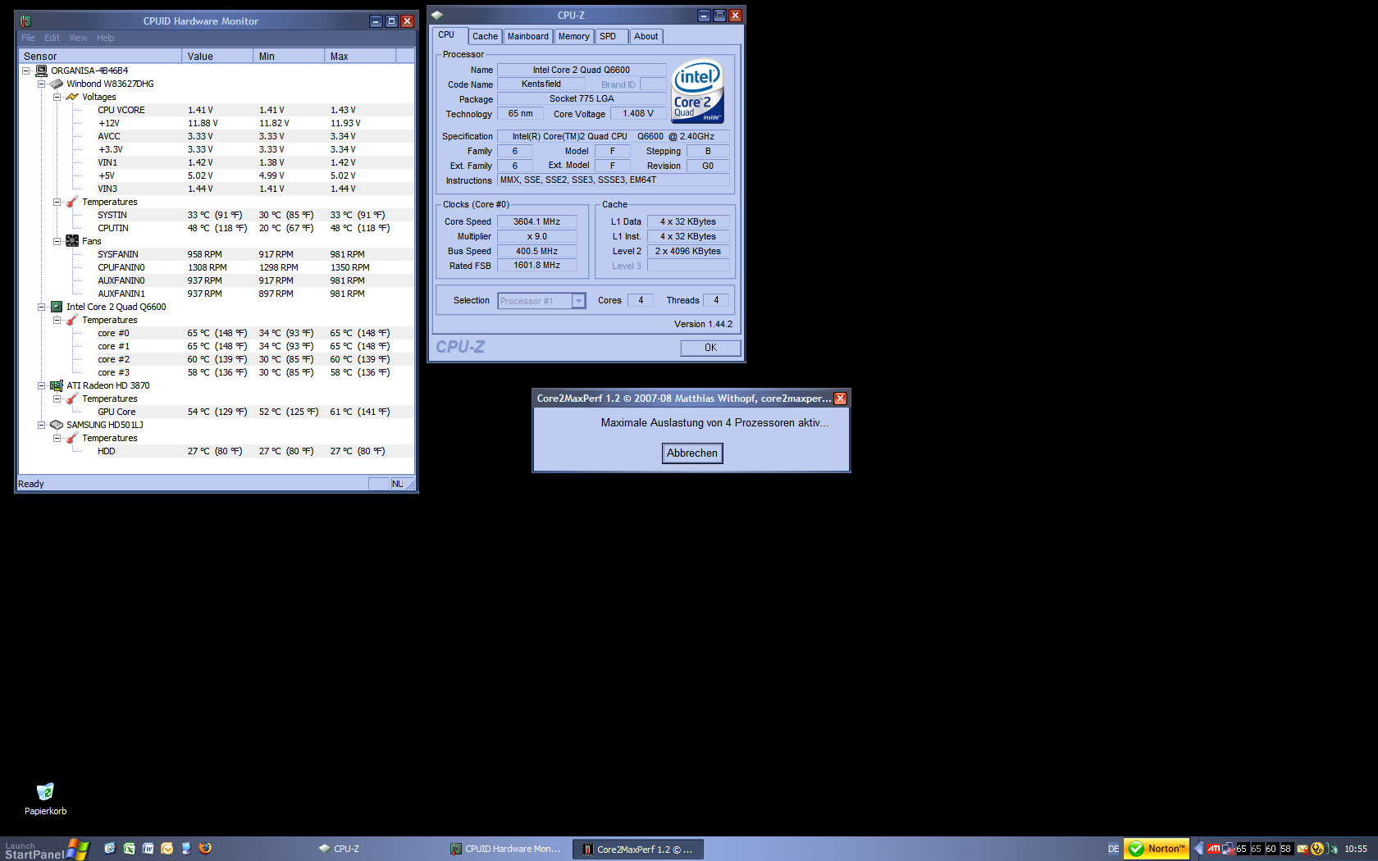Open the Help menu in Hardware Monitor

(105, 38)
